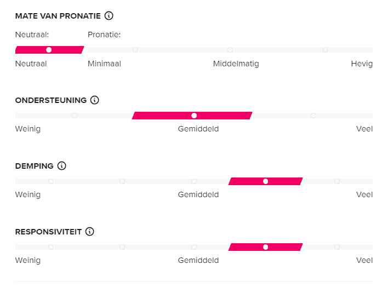Set Ondersteuning to the Weinig dot
382x298 pixels.
point(75,116)
